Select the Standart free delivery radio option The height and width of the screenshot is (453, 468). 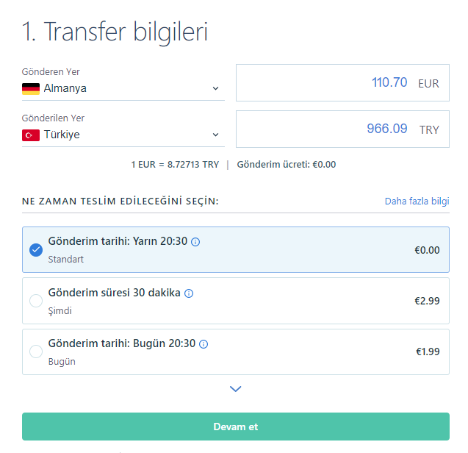(x=36, y=250)
